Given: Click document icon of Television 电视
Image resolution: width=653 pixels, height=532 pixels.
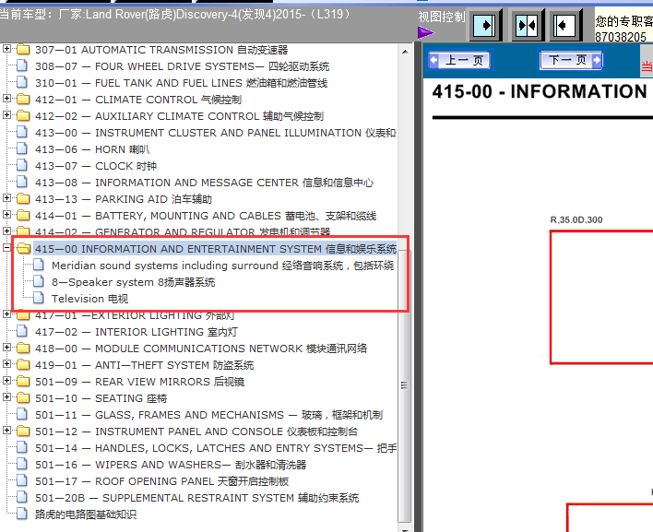Looking at the screenshot, I should click(x=39, y=298).
